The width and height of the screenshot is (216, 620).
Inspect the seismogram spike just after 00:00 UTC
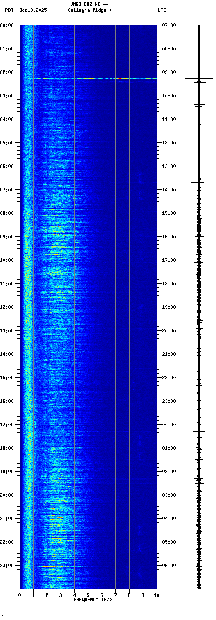click(x=199, y=431)
